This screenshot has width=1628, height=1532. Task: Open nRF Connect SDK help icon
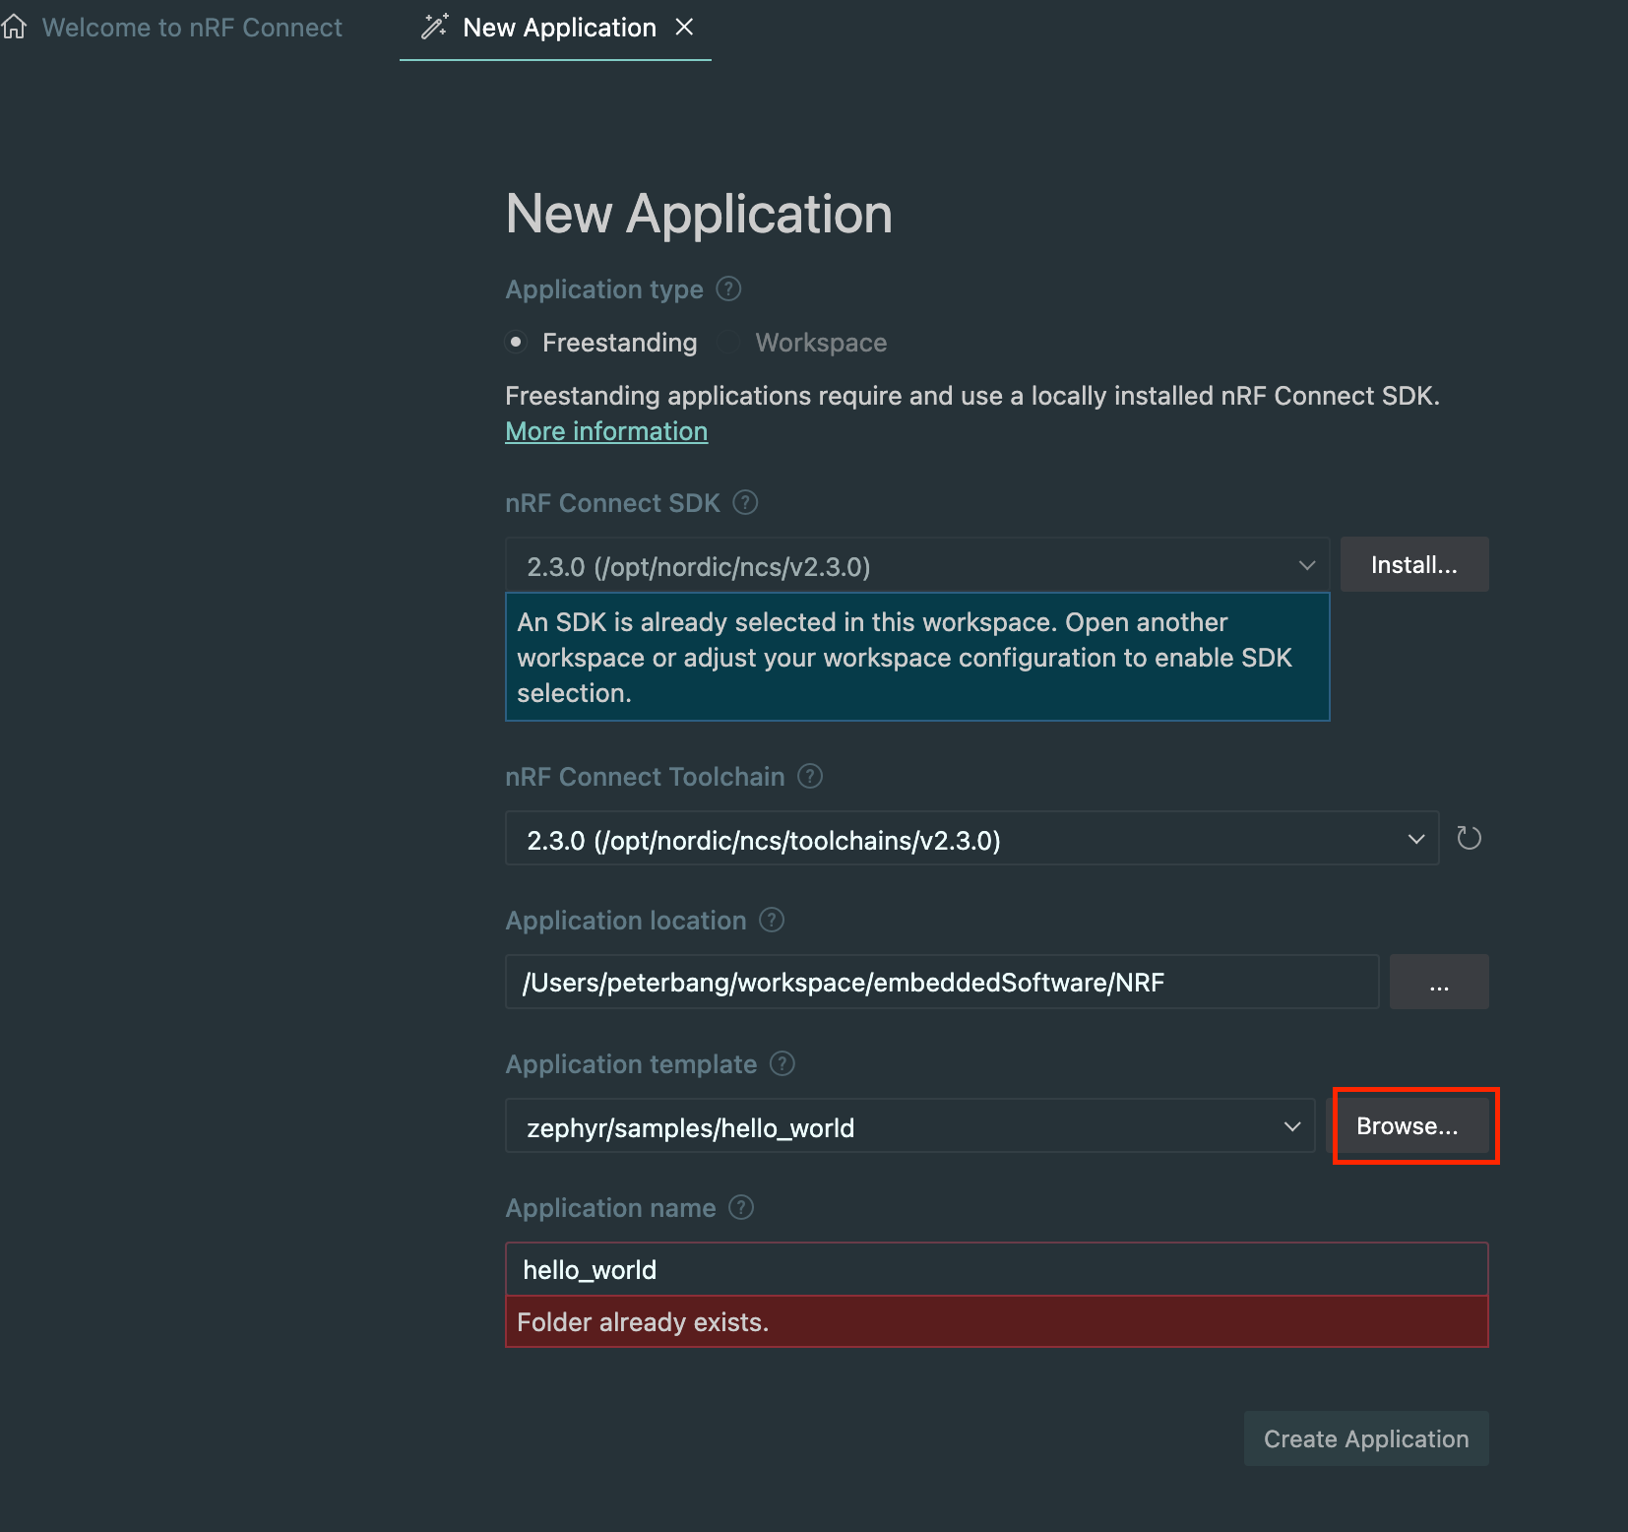[x=746, y=502]
